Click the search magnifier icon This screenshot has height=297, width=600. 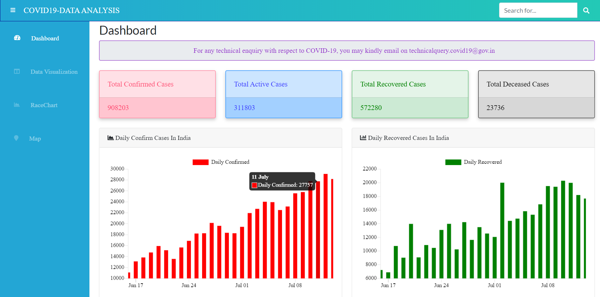point(586,10)
